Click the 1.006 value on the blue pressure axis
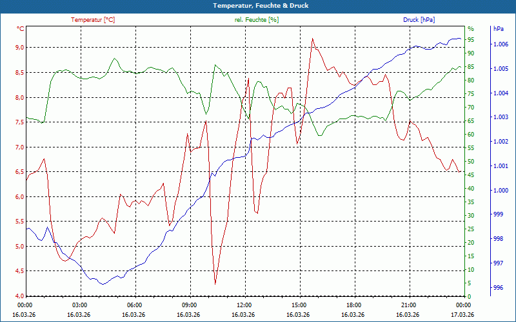This screenshot has height=322, width=516. (x=502, y=44)
